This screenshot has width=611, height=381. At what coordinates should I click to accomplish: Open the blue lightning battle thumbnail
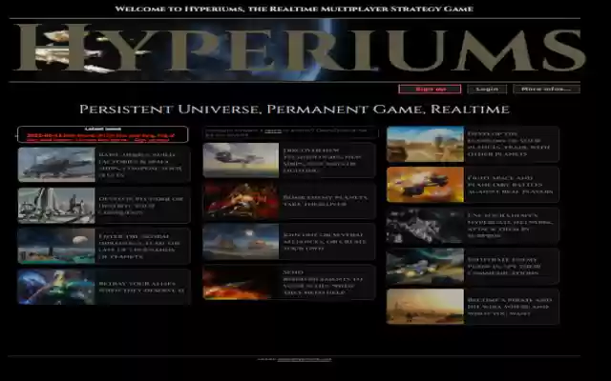(x=56, y=287)
